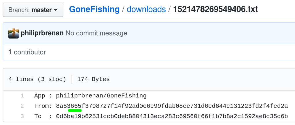Open the philiprbrenan author profile link

coord(42,33)
